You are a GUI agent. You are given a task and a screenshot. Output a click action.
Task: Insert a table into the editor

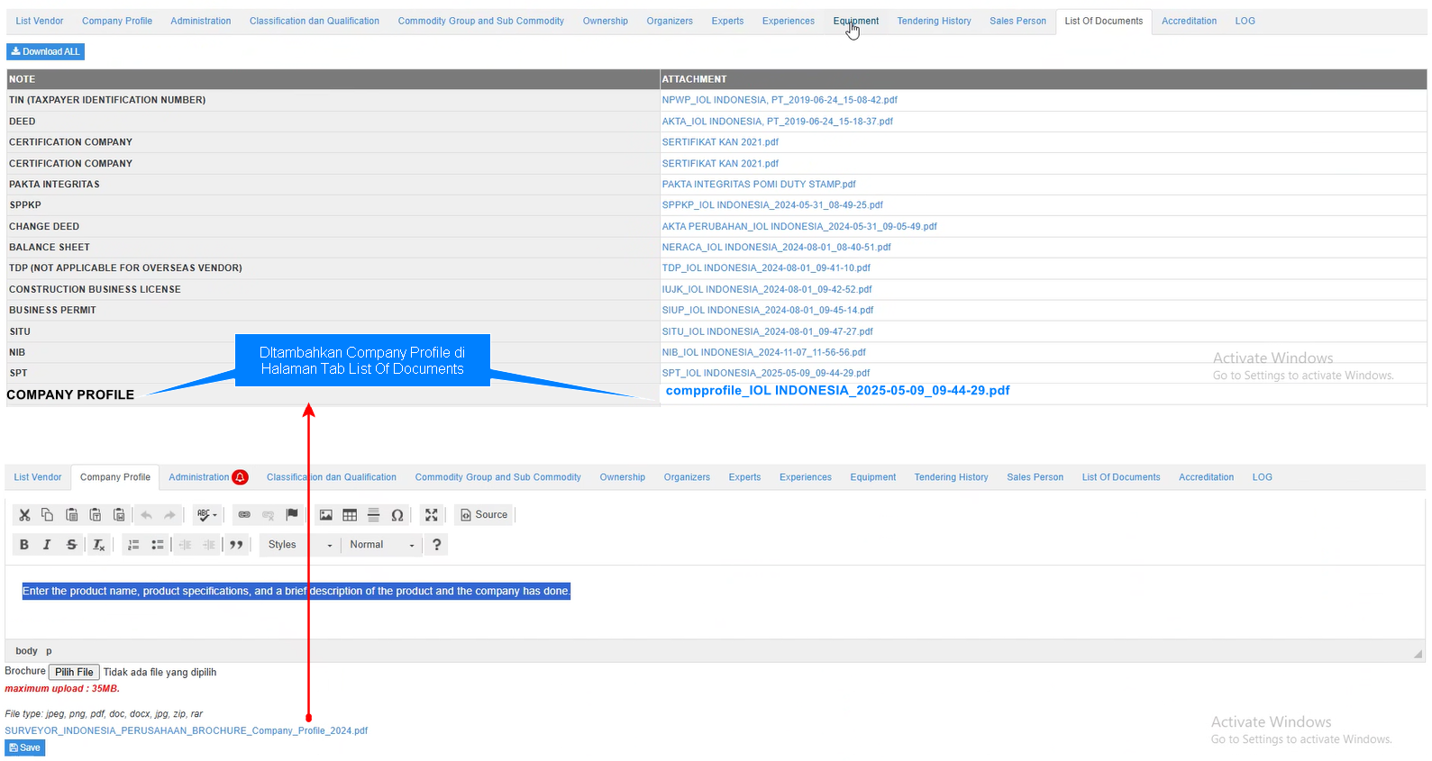click(x=350, y=515)
